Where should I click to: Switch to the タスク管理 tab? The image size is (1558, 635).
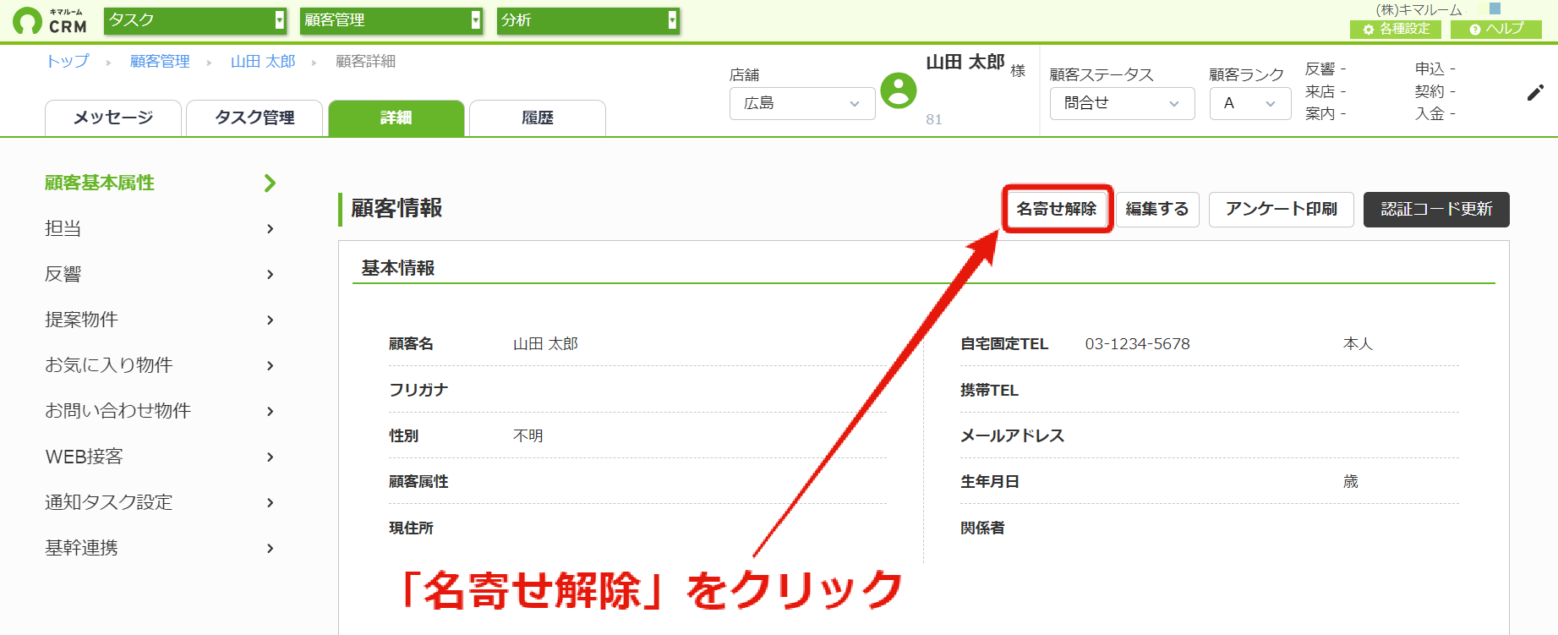254,118
